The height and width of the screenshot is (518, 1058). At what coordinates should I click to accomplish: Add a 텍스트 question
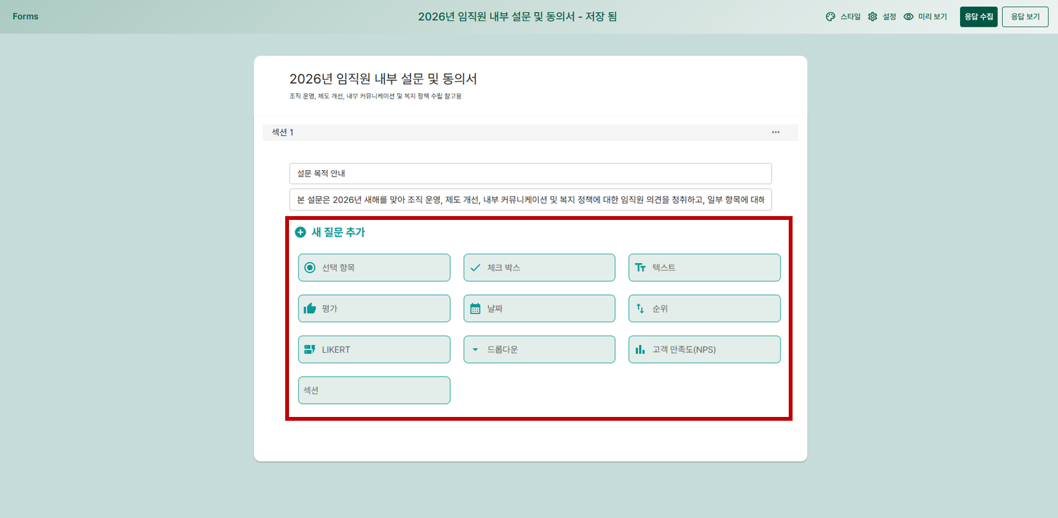click(x=704, y=268)
